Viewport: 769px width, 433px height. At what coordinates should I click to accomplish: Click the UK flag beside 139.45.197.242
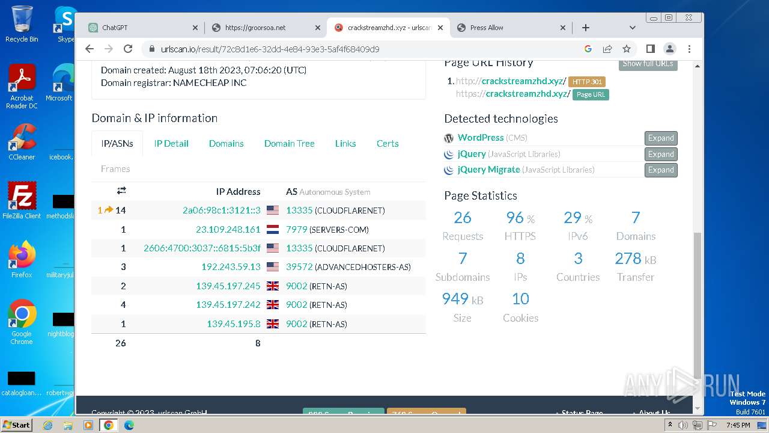273,305
